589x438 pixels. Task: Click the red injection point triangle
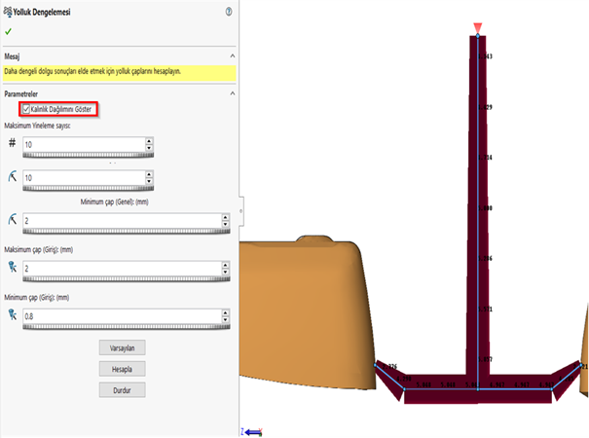476,27
